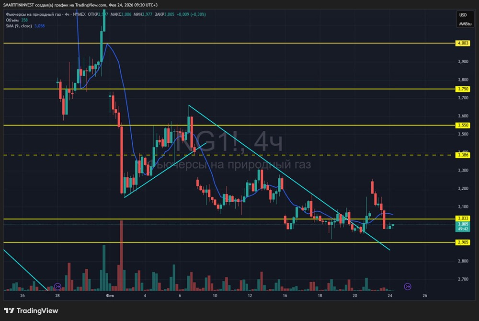Click the USD currency label
Screen dimensions: 479x321
[463, 15]
